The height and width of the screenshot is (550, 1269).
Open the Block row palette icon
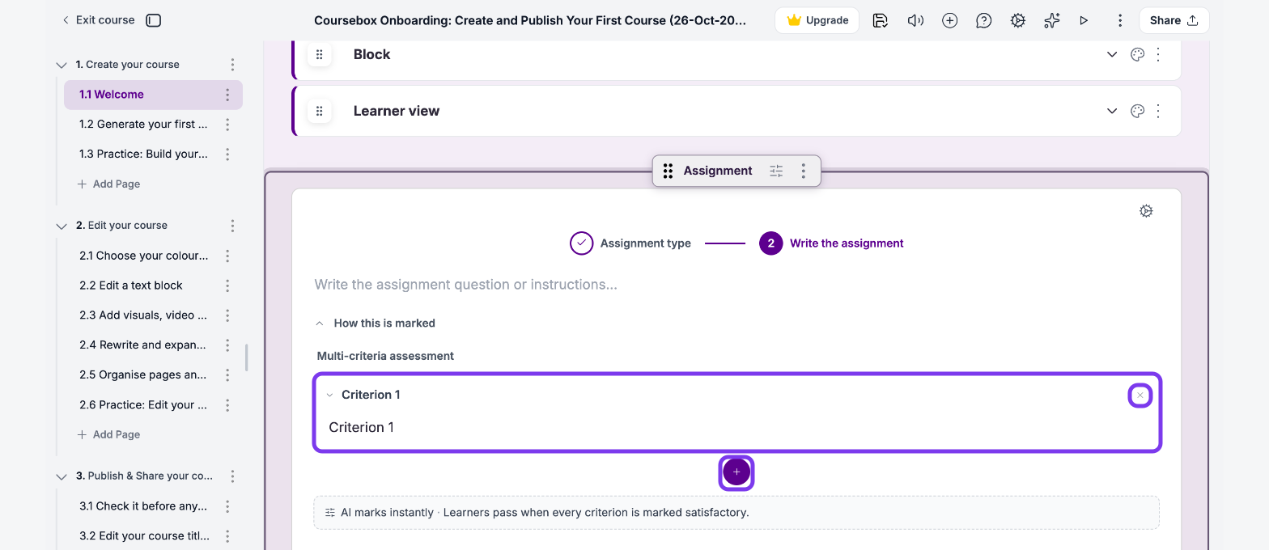click(1137, 55)
